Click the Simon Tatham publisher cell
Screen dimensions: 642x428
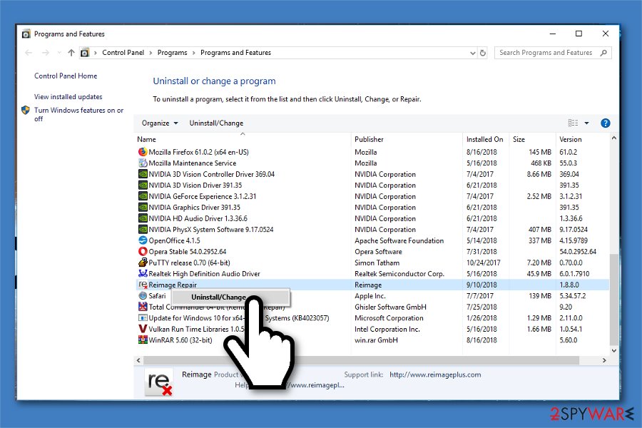(x=377, y=263)
